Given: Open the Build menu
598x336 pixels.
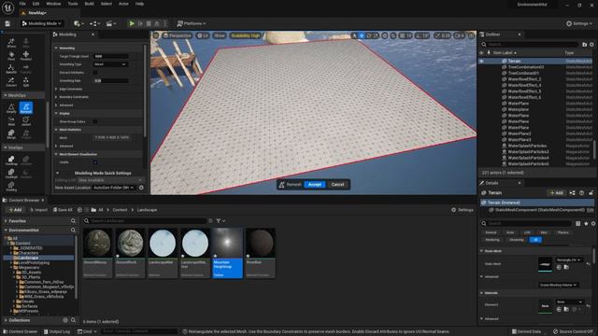Looking at the screenshot, I should pos(90,4).
